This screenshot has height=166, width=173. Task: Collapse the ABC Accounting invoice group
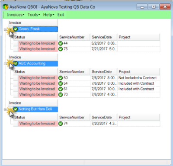[x=5, y=64]
